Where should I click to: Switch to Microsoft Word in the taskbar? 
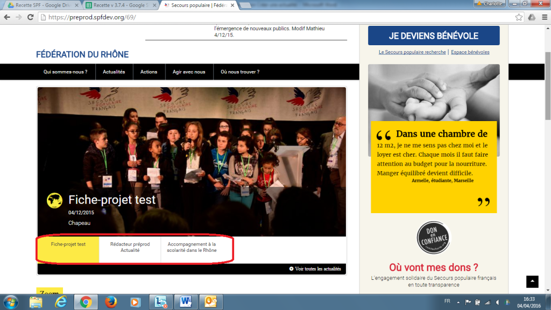pyautogui.click(x=186, y=302)
